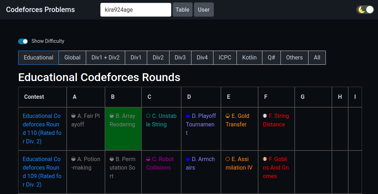Open the Div1 + Div2 tab

coord(106,58)
